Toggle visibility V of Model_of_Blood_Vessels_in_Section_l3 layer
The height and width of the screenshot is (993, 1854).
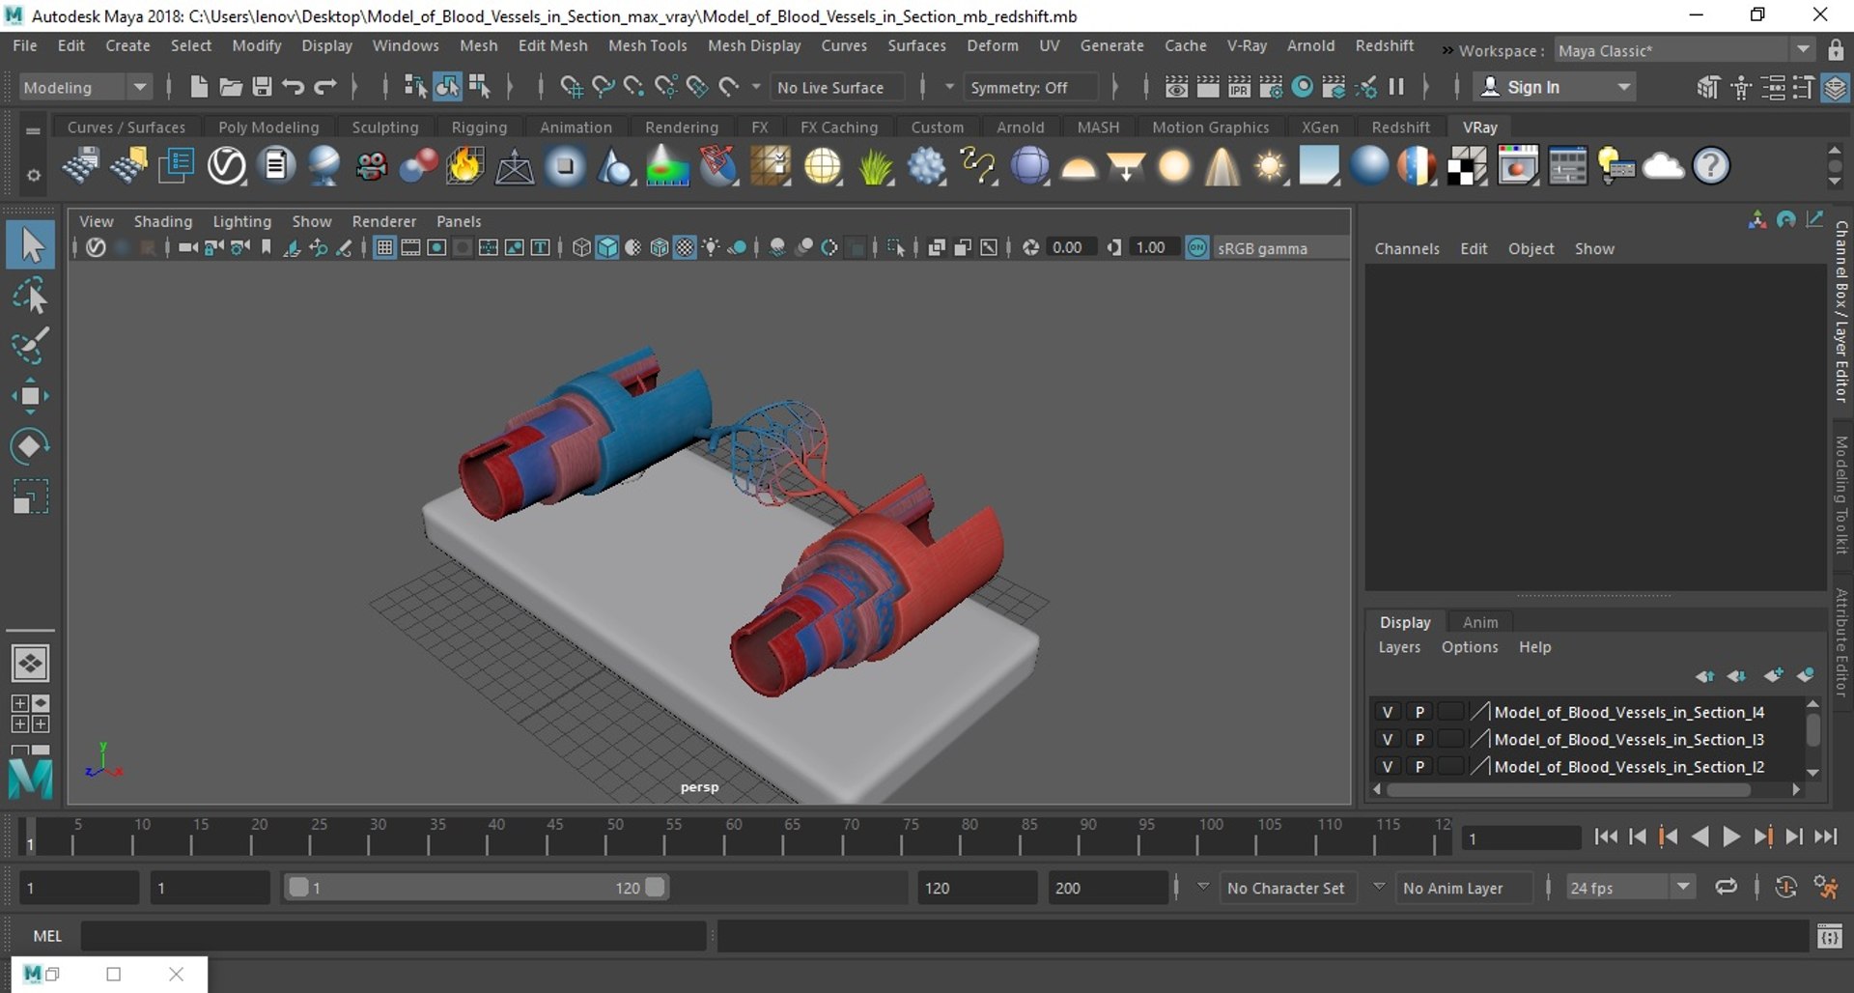pyautogui.click(x=1388, y=739)
